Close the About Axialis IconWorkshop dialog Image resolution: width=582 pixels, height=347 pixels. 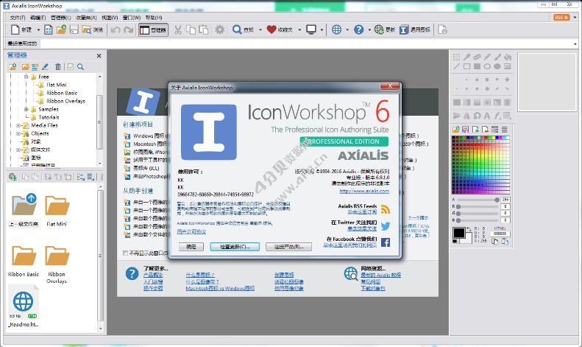[390, 85]
